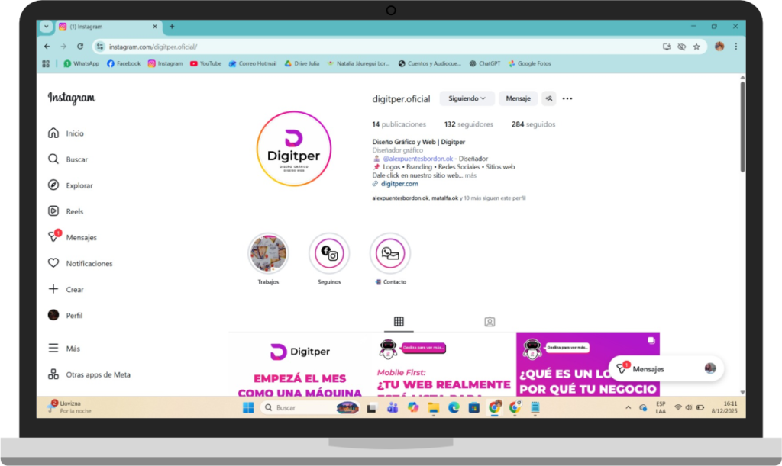Click the add similar accounts icon

click(x=548, y=98)
